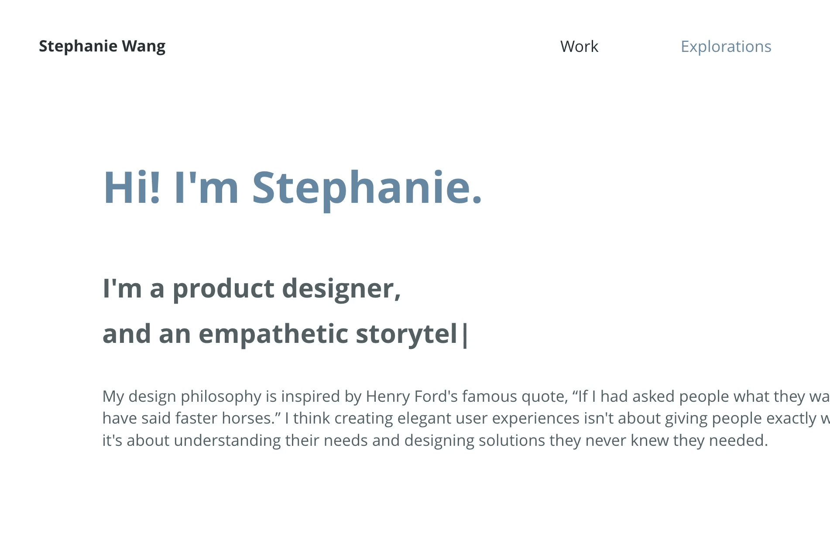Viewport: 830px width, 554px height.
Task: Click the Stephanie Wang site title
Action: (102, 46)
